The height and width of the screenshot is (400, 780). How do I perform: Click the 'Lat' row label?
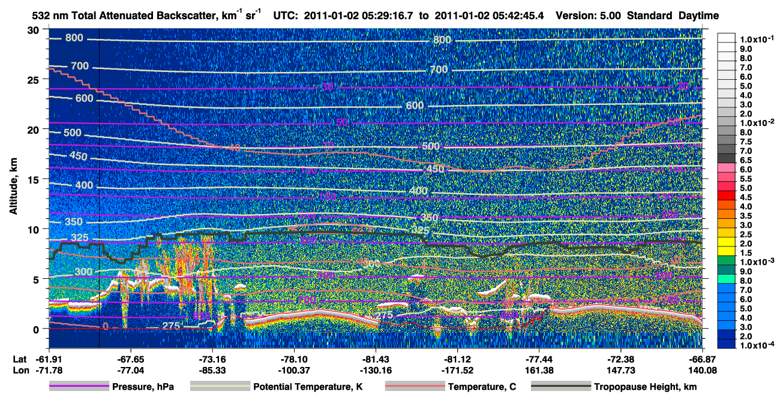[x=20, y=360]
